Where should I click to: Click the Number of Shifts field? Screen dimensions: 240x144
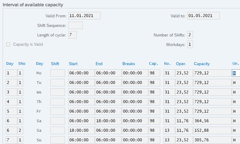click(190, 35)
